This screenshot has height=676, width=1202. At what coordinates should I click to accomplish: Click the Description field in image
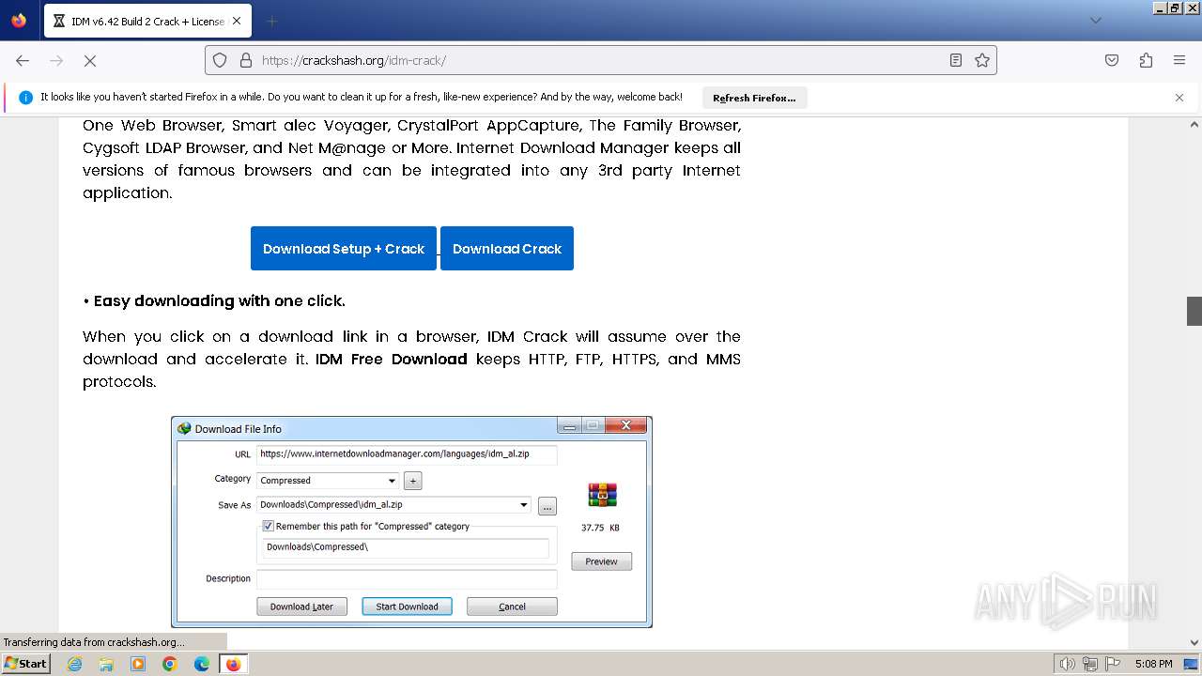[x=407, y=579]
